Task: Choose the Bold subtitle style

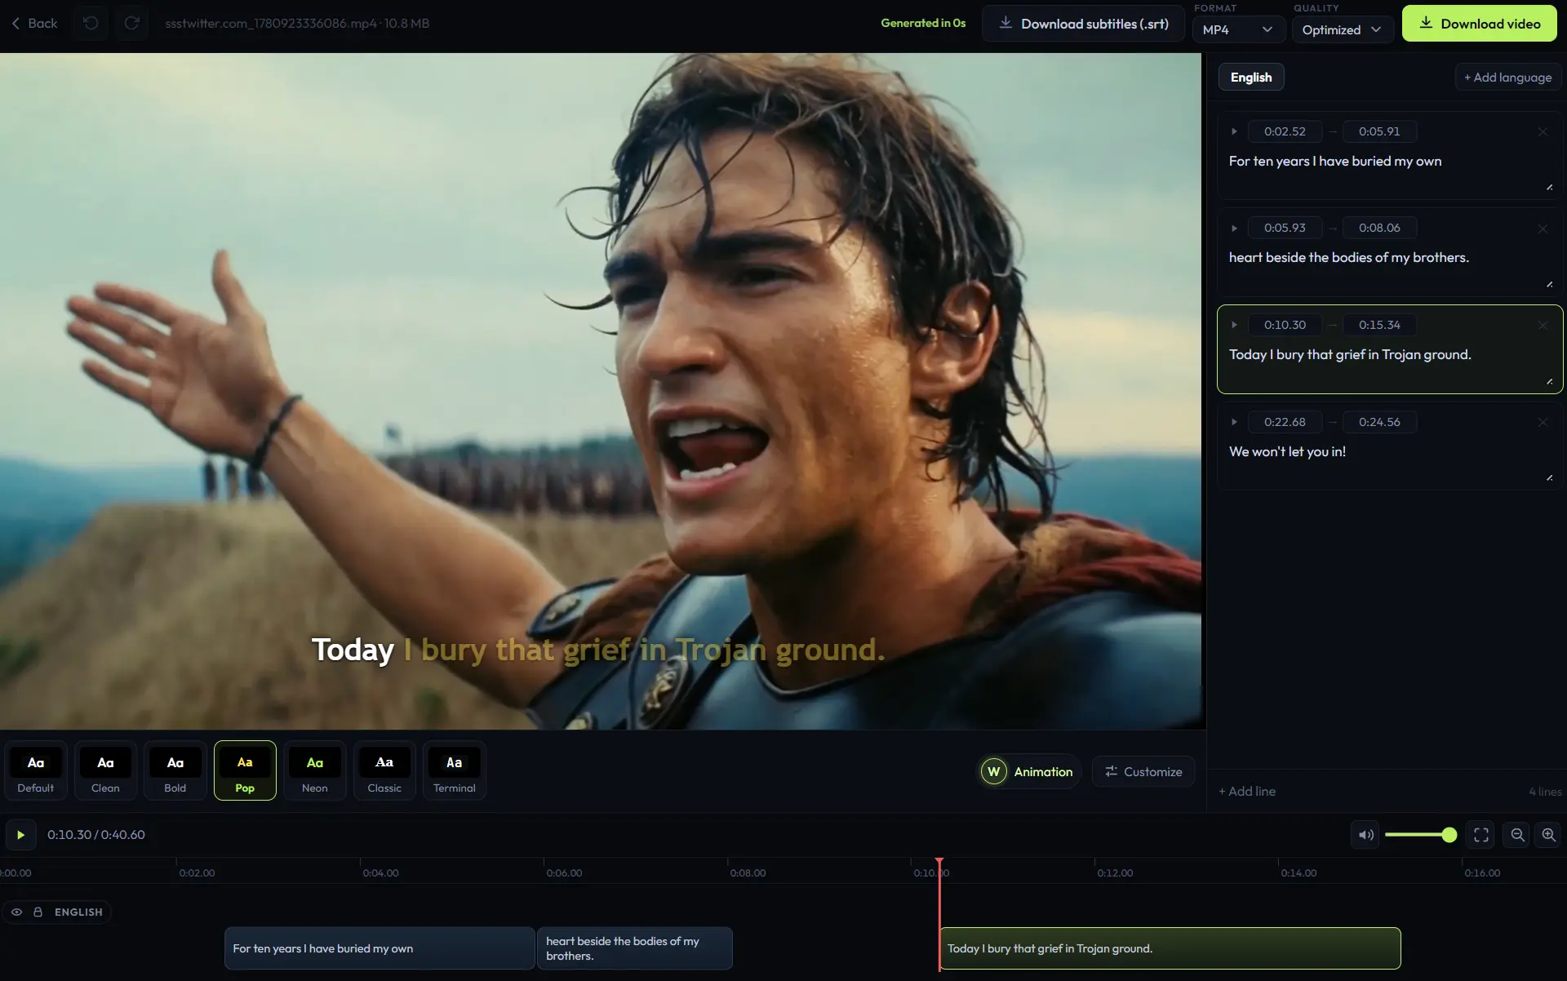Action: pos(175,770)
